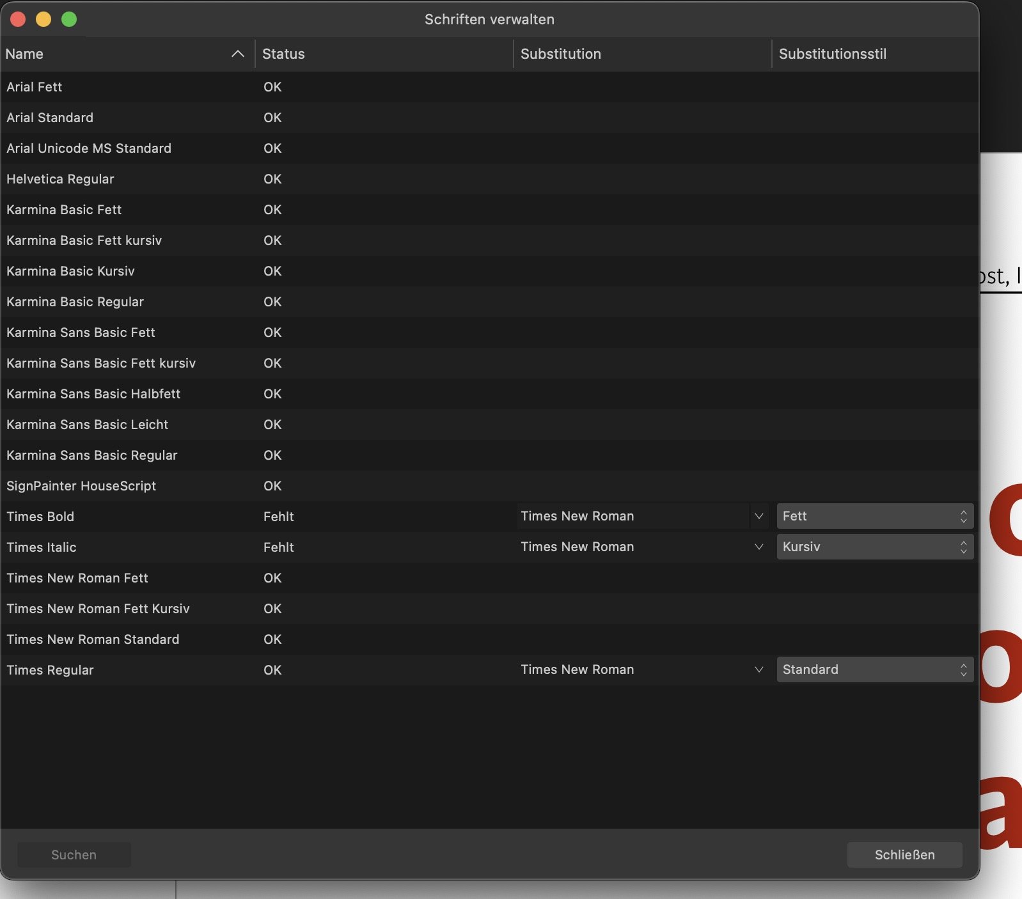Select the Karmina Basic Regular row
1022x899 pixels.
490,302
